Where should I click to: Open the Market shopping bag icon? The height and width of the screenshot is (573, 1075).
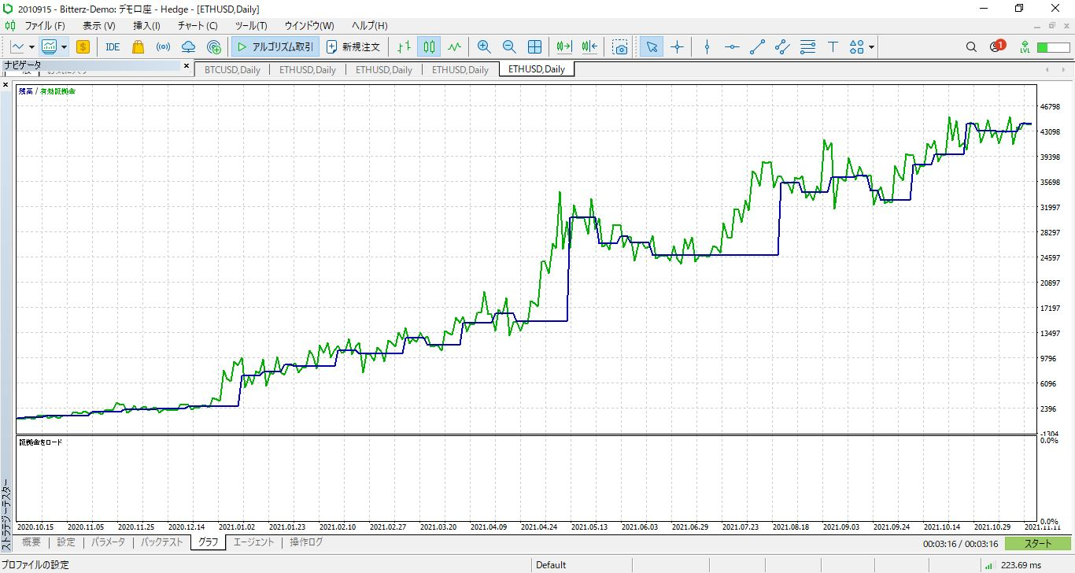(x=138, y=47)
